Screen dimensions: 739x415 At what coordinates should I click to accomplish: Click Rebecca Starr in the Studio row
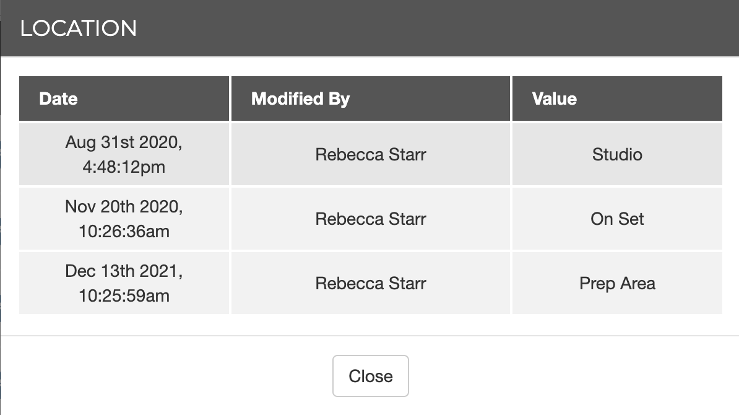[x=370, y=154]
